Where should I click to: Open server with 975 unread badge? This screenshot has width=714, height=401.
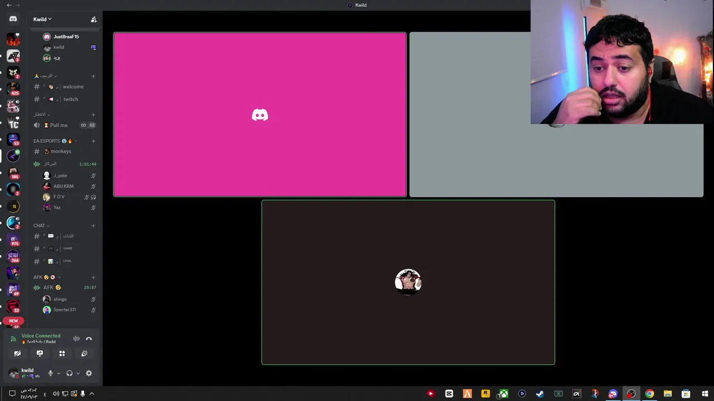point(13,239)
